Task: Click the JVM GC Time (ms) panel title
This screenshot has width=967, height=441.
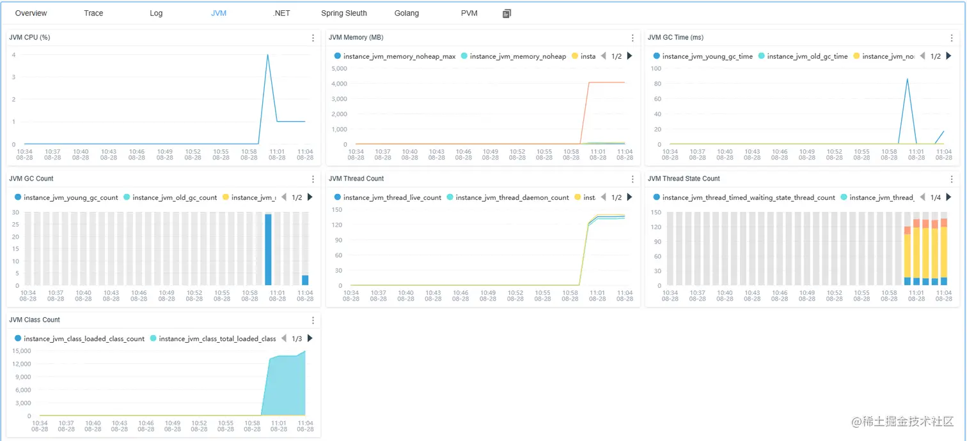Action: (675, 38)
